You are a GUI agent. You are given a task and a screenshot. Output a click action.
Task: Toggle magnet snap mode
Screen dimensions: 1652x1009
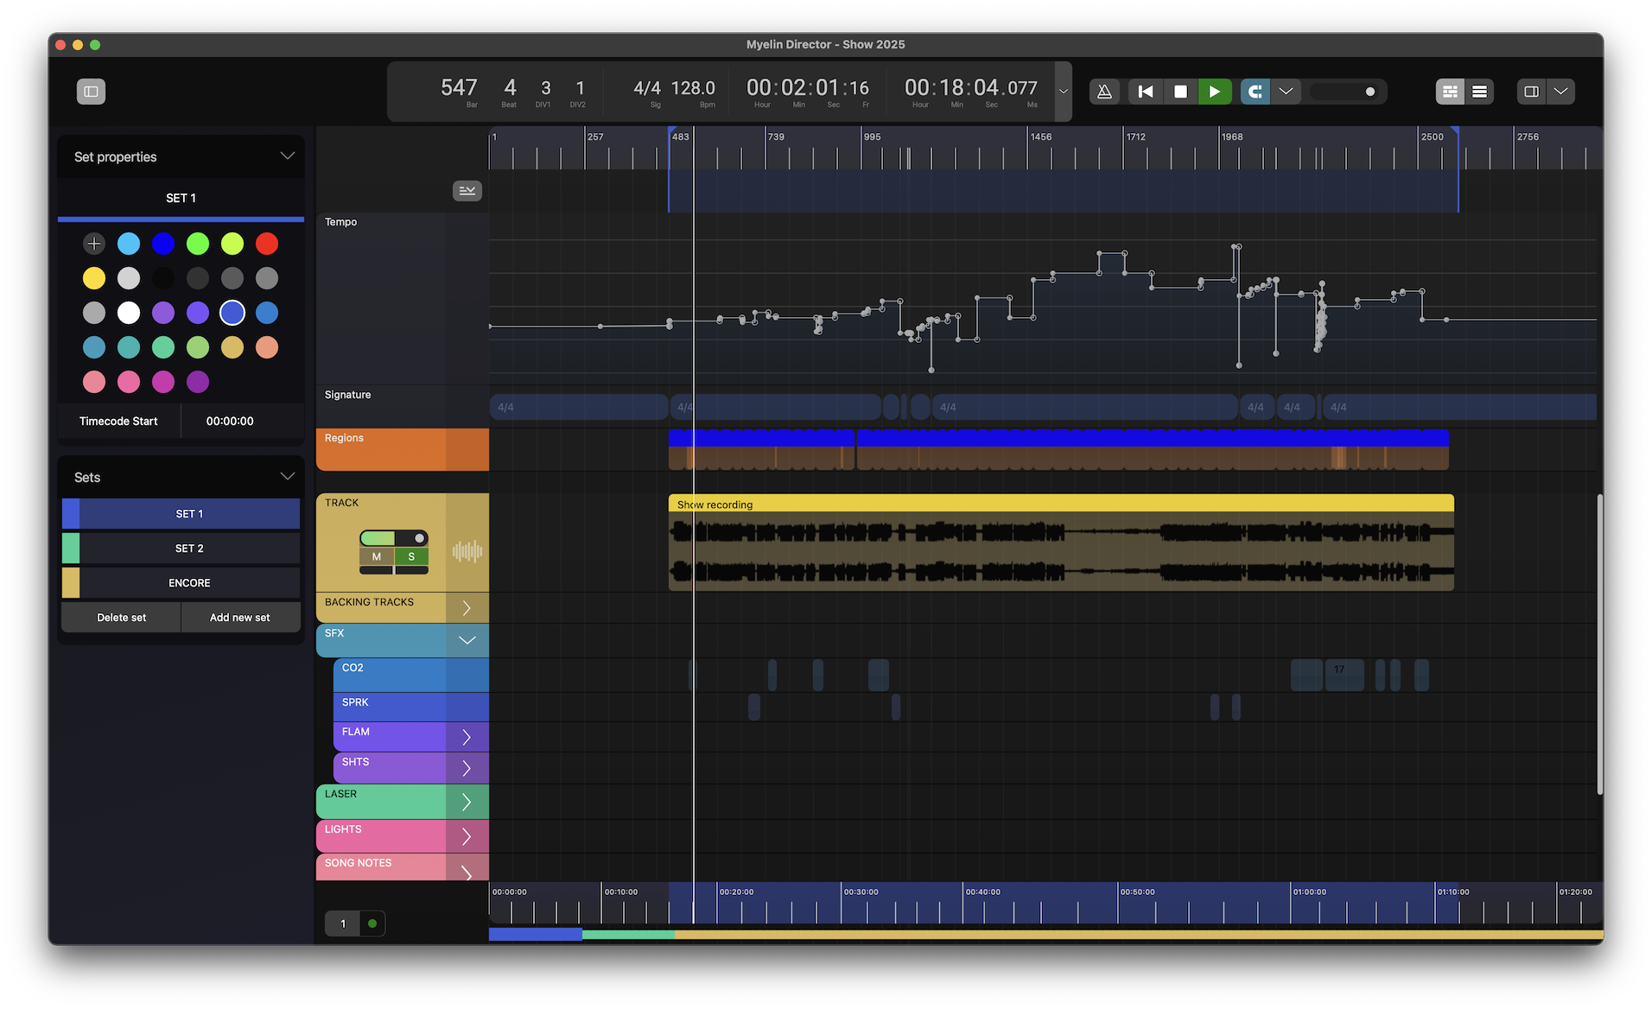click(1255, 92)
